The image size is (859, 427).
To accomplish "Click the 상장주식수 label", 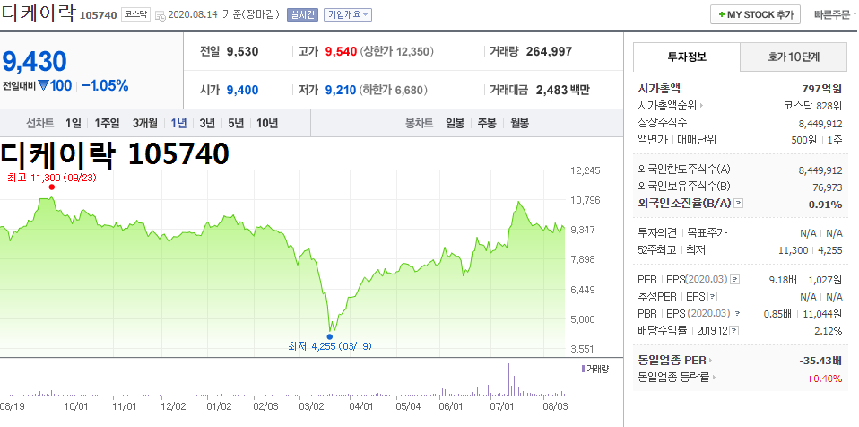I will (x=663, y=123).
